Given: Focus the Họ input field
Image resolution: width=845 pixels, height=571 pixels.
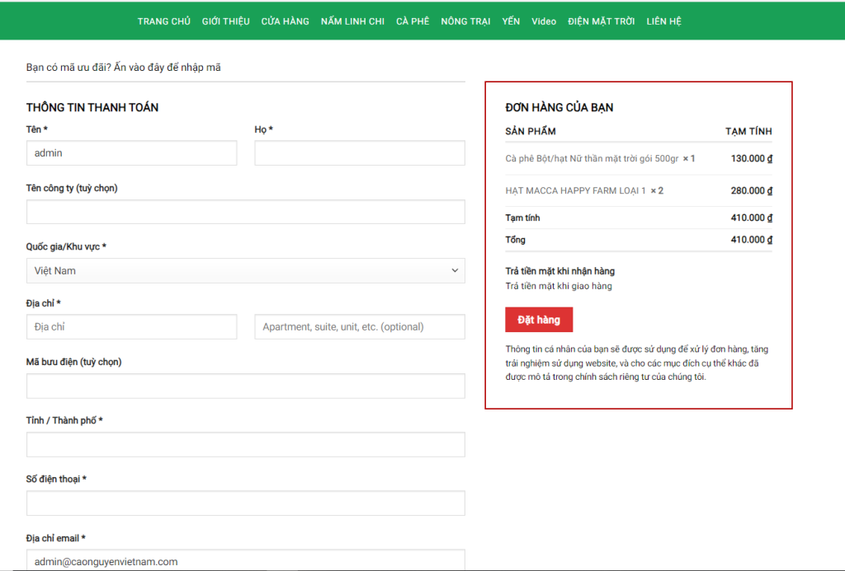Looking at the screenshot, I should pos(359,153).
